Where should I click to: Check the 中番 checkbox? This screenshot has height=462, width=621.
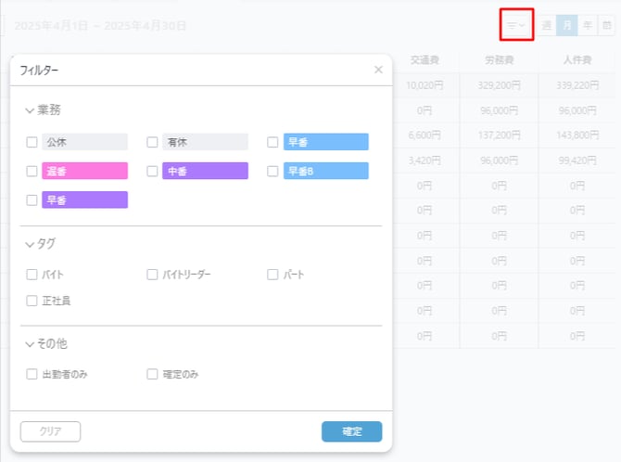point(153,172)
